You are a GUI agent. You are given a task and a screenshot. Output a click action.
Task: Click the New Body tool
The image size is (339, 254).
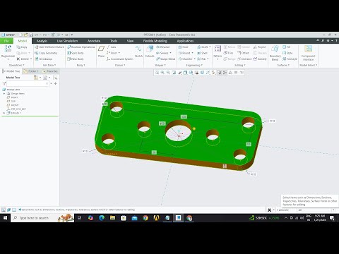pos(76,59)
